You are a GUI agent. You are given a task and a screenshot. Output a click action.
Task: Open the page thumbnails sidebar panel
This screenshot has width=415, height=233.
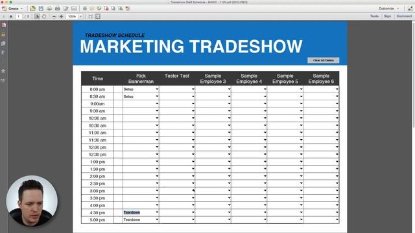(3, 25)
